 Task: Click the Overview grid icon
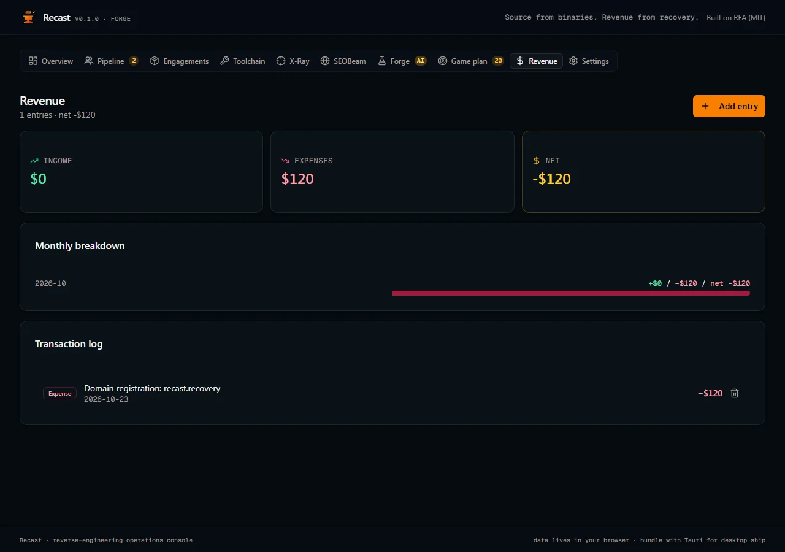point(33,61)
